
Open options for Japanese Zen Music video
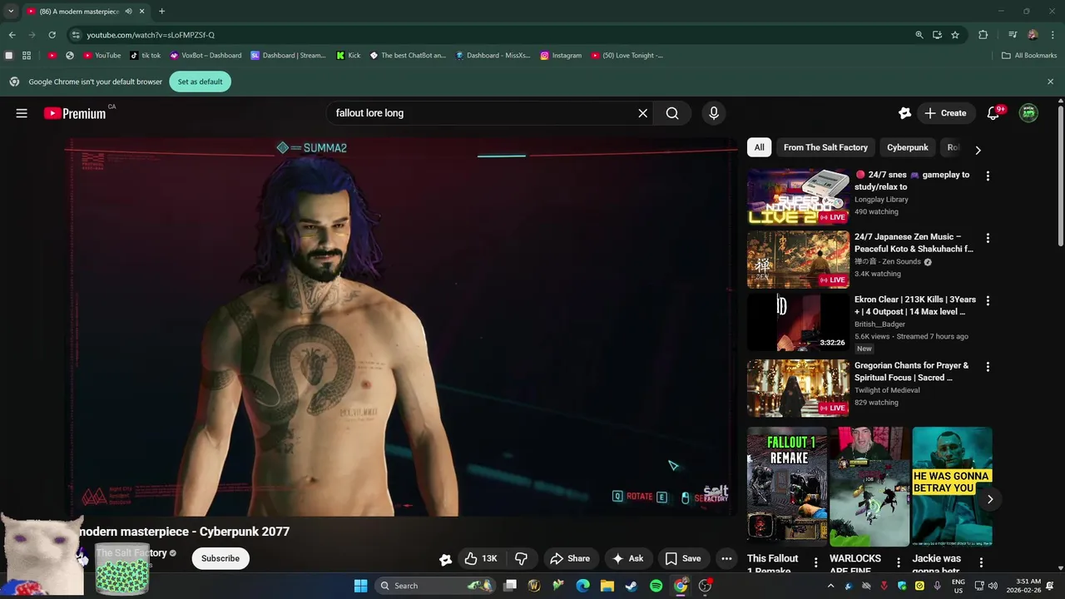pyautogui.click(x=988, y=238)
